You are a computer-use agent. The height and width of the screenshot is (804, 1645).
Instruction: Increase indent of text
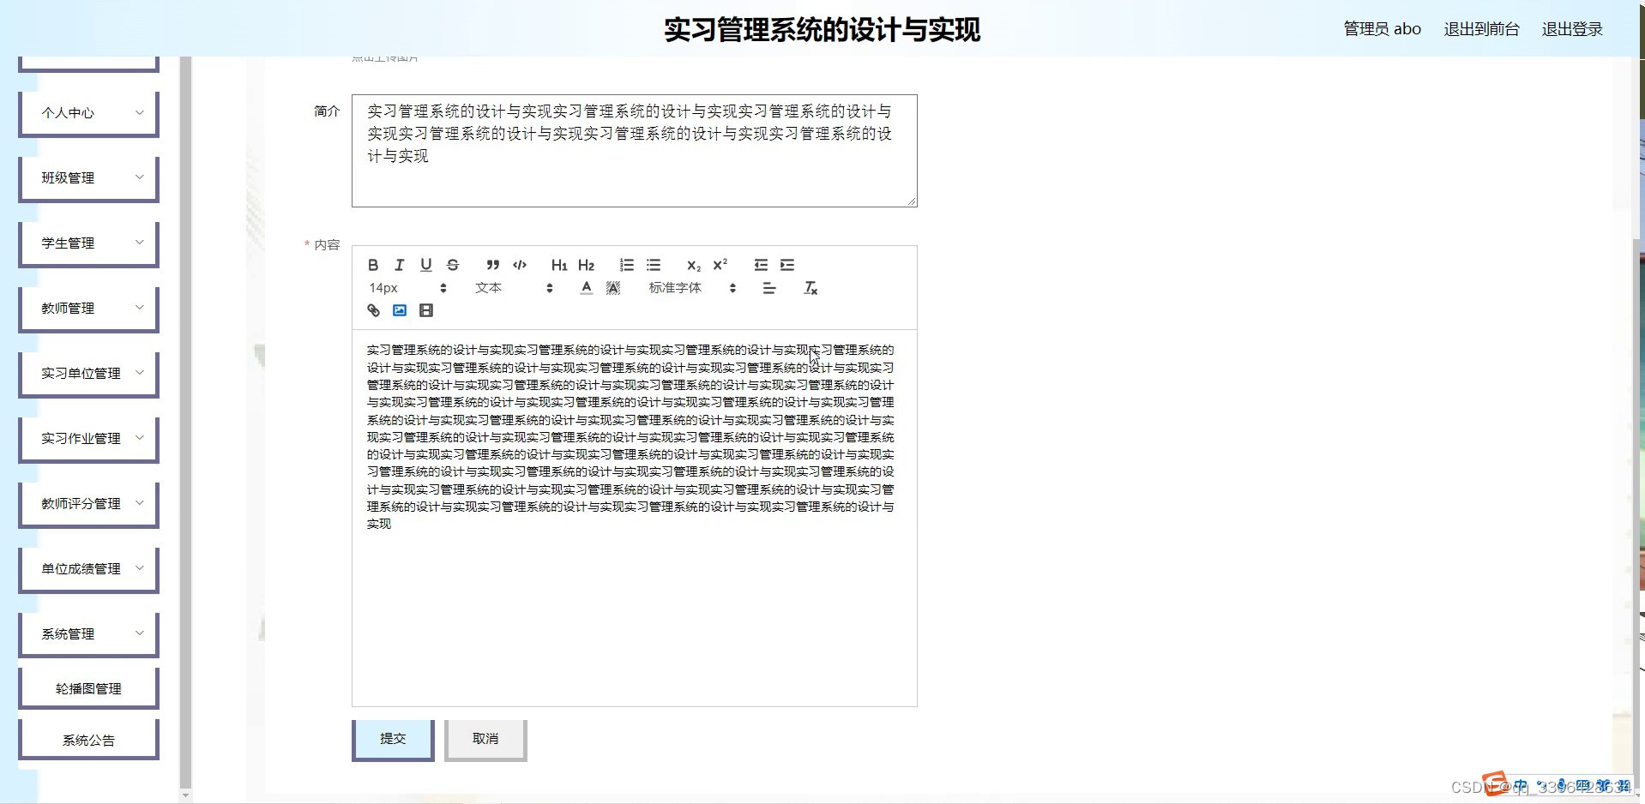(x=787, y=265)
